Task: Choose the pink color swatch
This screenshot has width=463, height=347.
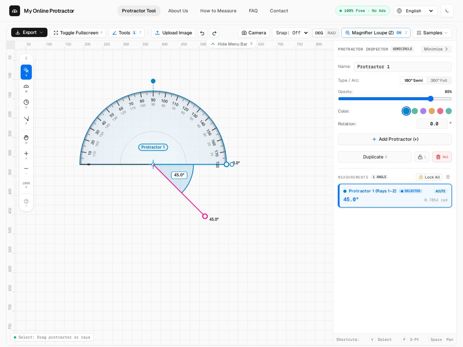Action: (440, 111)
